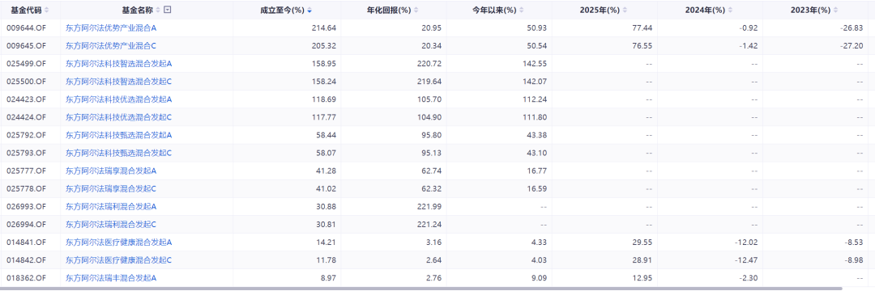This screenshot has height=291, width=875.
Task: Open 东方阿尔法科技甄选混合发起A link
Action: [x=119, y=135]
